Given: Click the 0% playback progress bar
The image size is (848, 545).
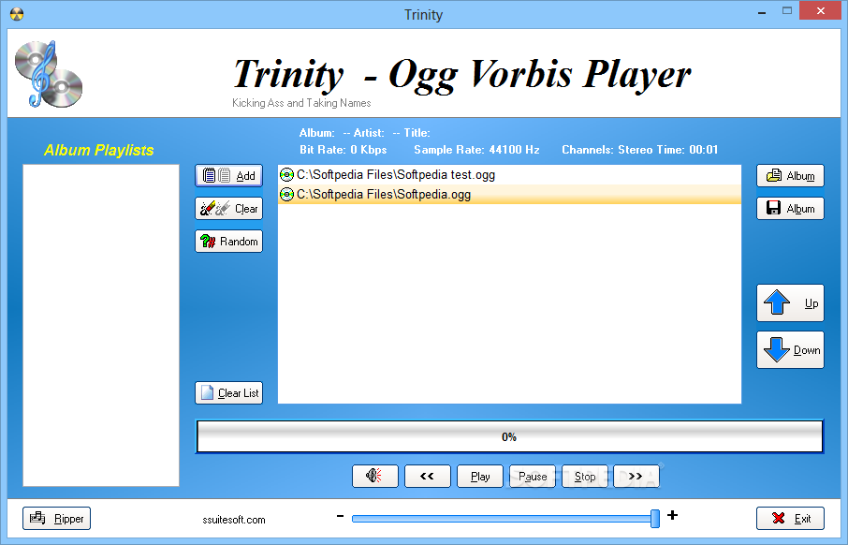Looking at the screenshot, I should click(509, 436).
